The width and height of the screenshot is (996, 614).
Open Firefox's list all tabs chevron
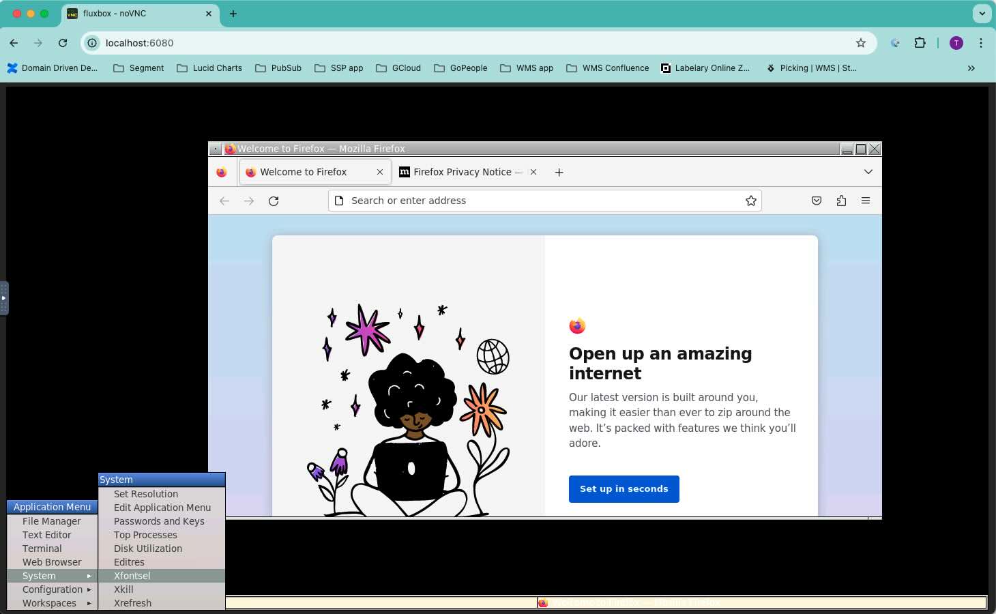coord(868,172)
